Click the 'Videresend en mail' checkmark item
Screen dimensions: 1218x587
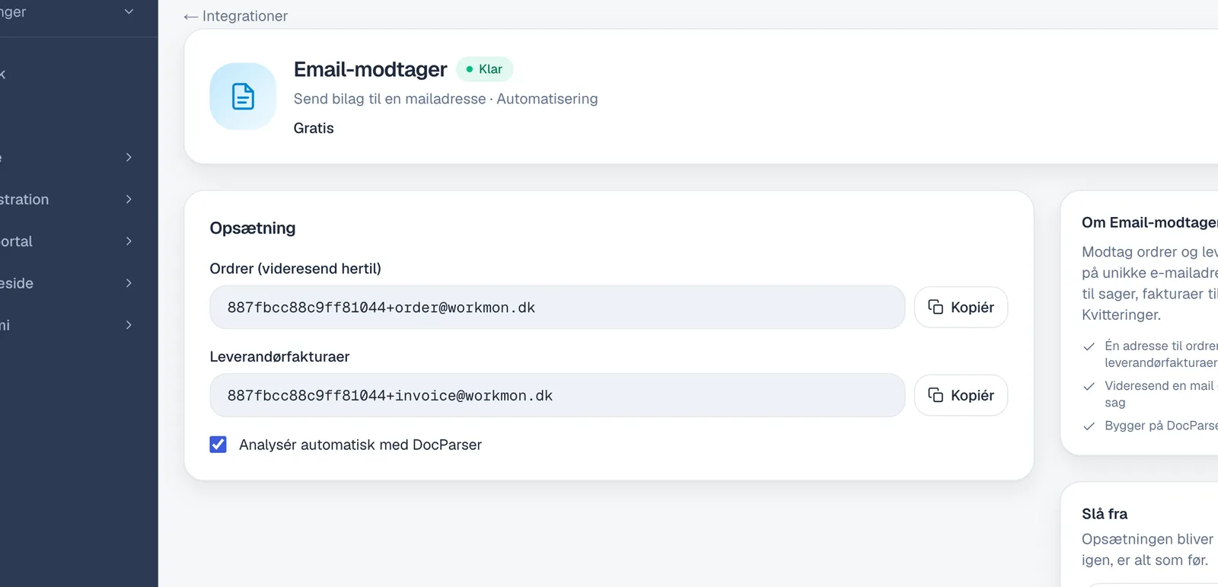pyautogui.click(x=1150, y=394)
